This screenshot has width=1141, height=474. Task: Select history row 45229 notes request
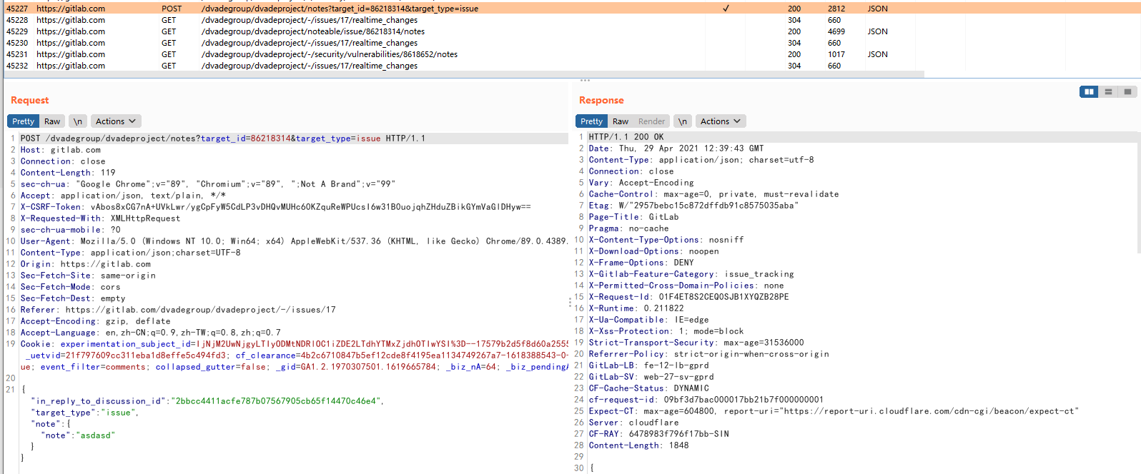[x=312, y=31]
